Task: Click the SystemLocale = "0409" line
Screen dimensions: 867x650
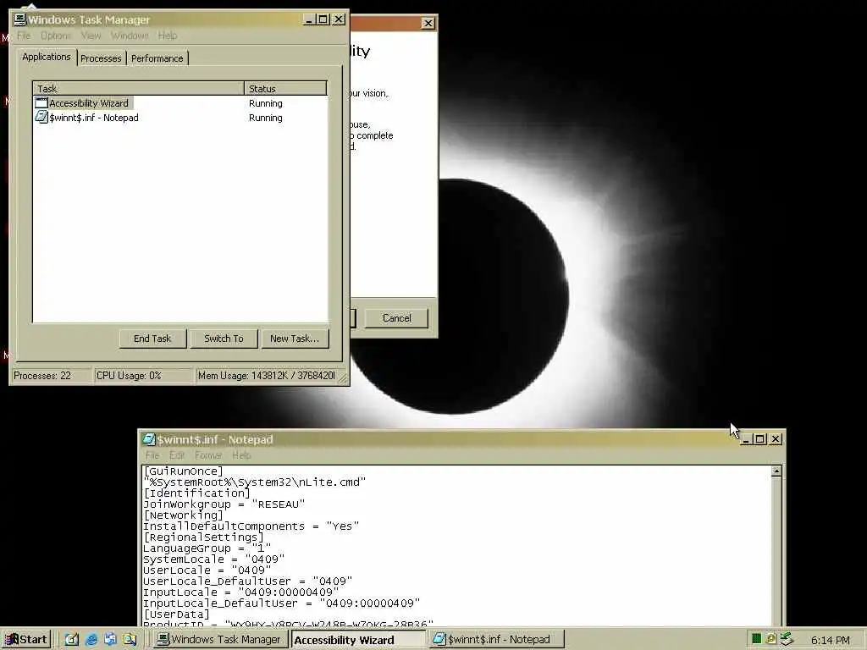Action: pyautogui.click(x=214, y=559)
